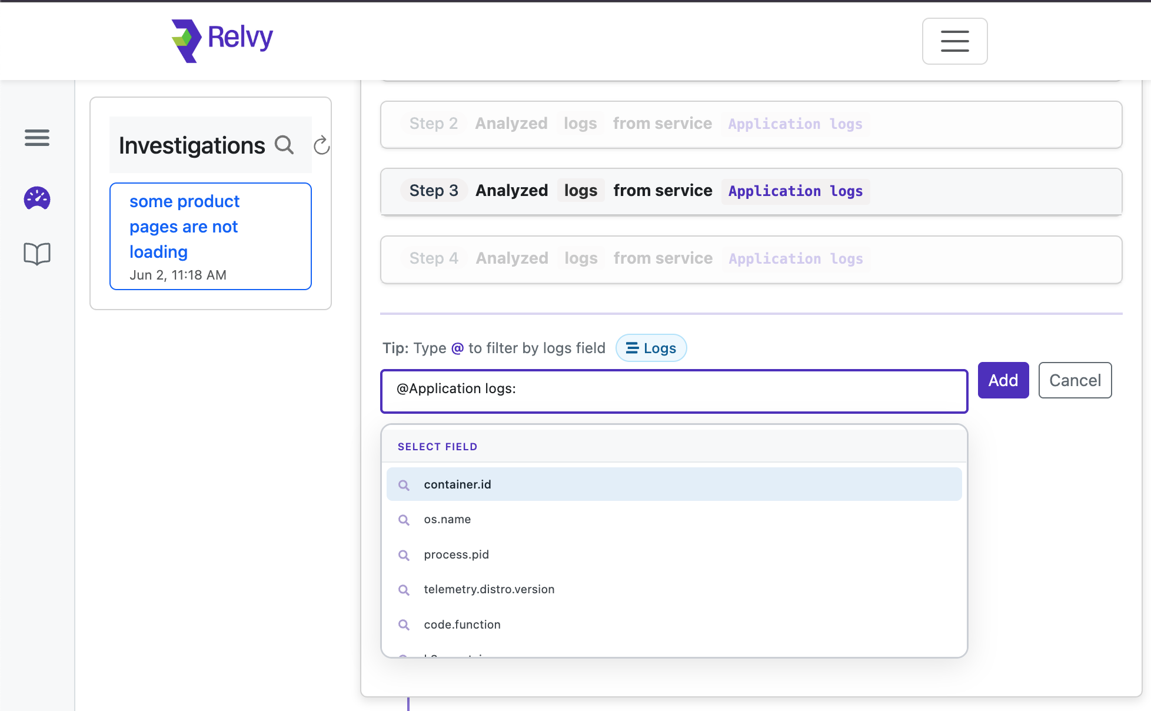The width and height of the screenshot is (1151, 711).
Task: Select the Logs filter chip
Action: [x=651, y=348]
